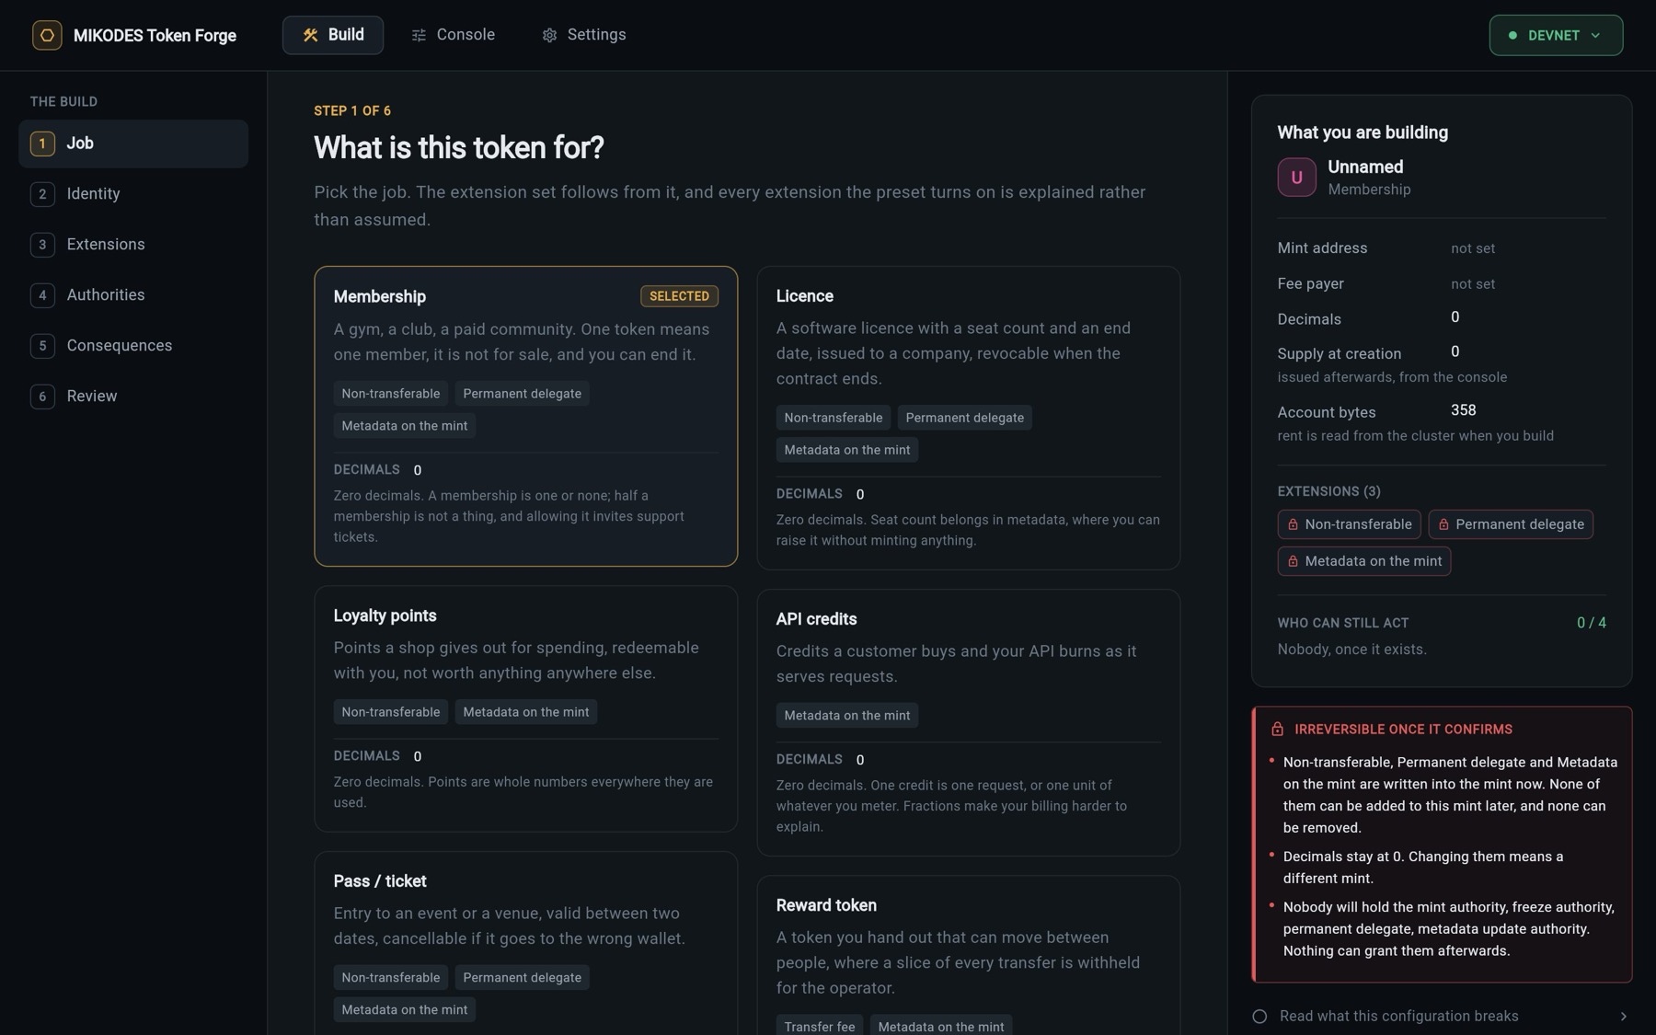Viewport: 1656px width, 1035px height.
Task: Select the Membership job card
Action: (x=525, y=416)
